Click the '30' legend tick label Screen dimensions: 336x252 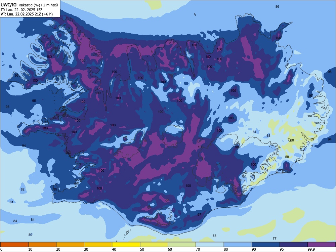pos(86,249)
